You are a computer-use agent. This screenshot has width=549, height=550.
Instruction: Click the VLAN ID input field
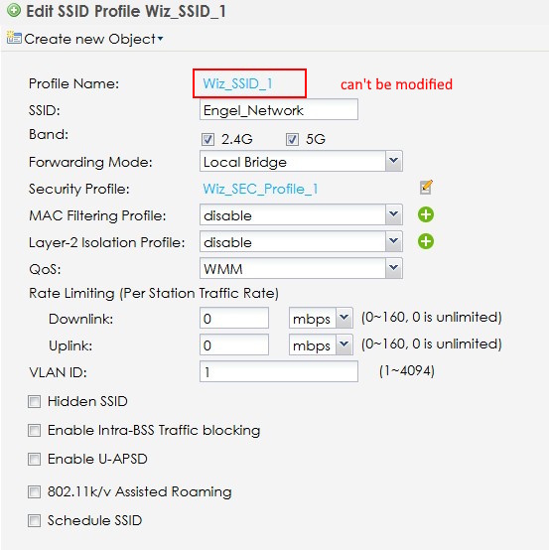(279, 371)
